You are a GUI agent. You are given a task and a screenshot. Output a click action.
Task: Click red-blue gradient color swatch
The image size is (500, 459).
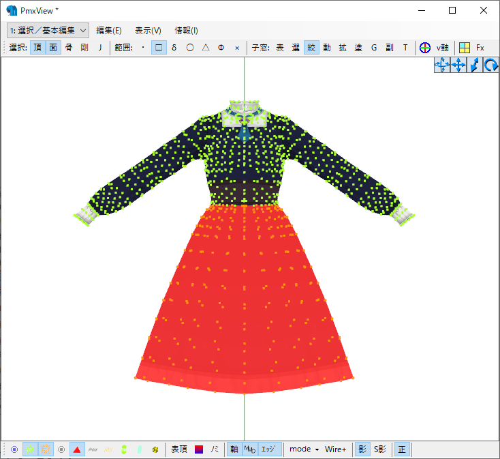pos(199,449)
